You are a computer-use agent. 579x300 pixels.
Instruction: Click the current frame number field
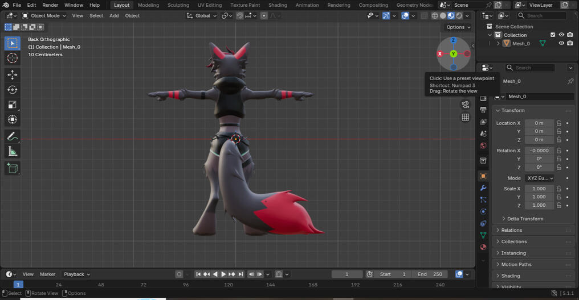point(346,274)
